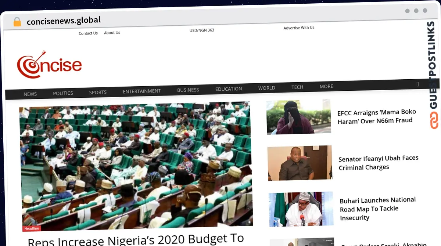The width and height of the screenshot is (441, 246).
Task: Switch to the POLITICS section
Action: point(62,93)
